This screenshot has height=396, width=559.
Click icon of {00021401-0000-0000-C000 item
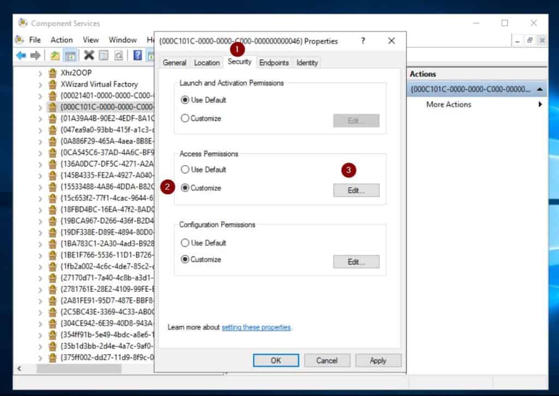point(53,96)
